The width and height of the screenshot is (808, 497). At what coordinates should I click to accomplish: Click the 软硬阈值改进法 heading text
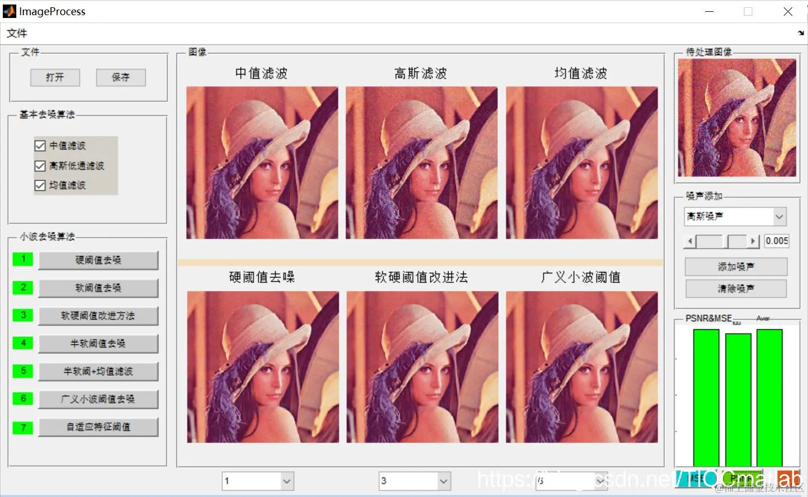coord(421,277)
